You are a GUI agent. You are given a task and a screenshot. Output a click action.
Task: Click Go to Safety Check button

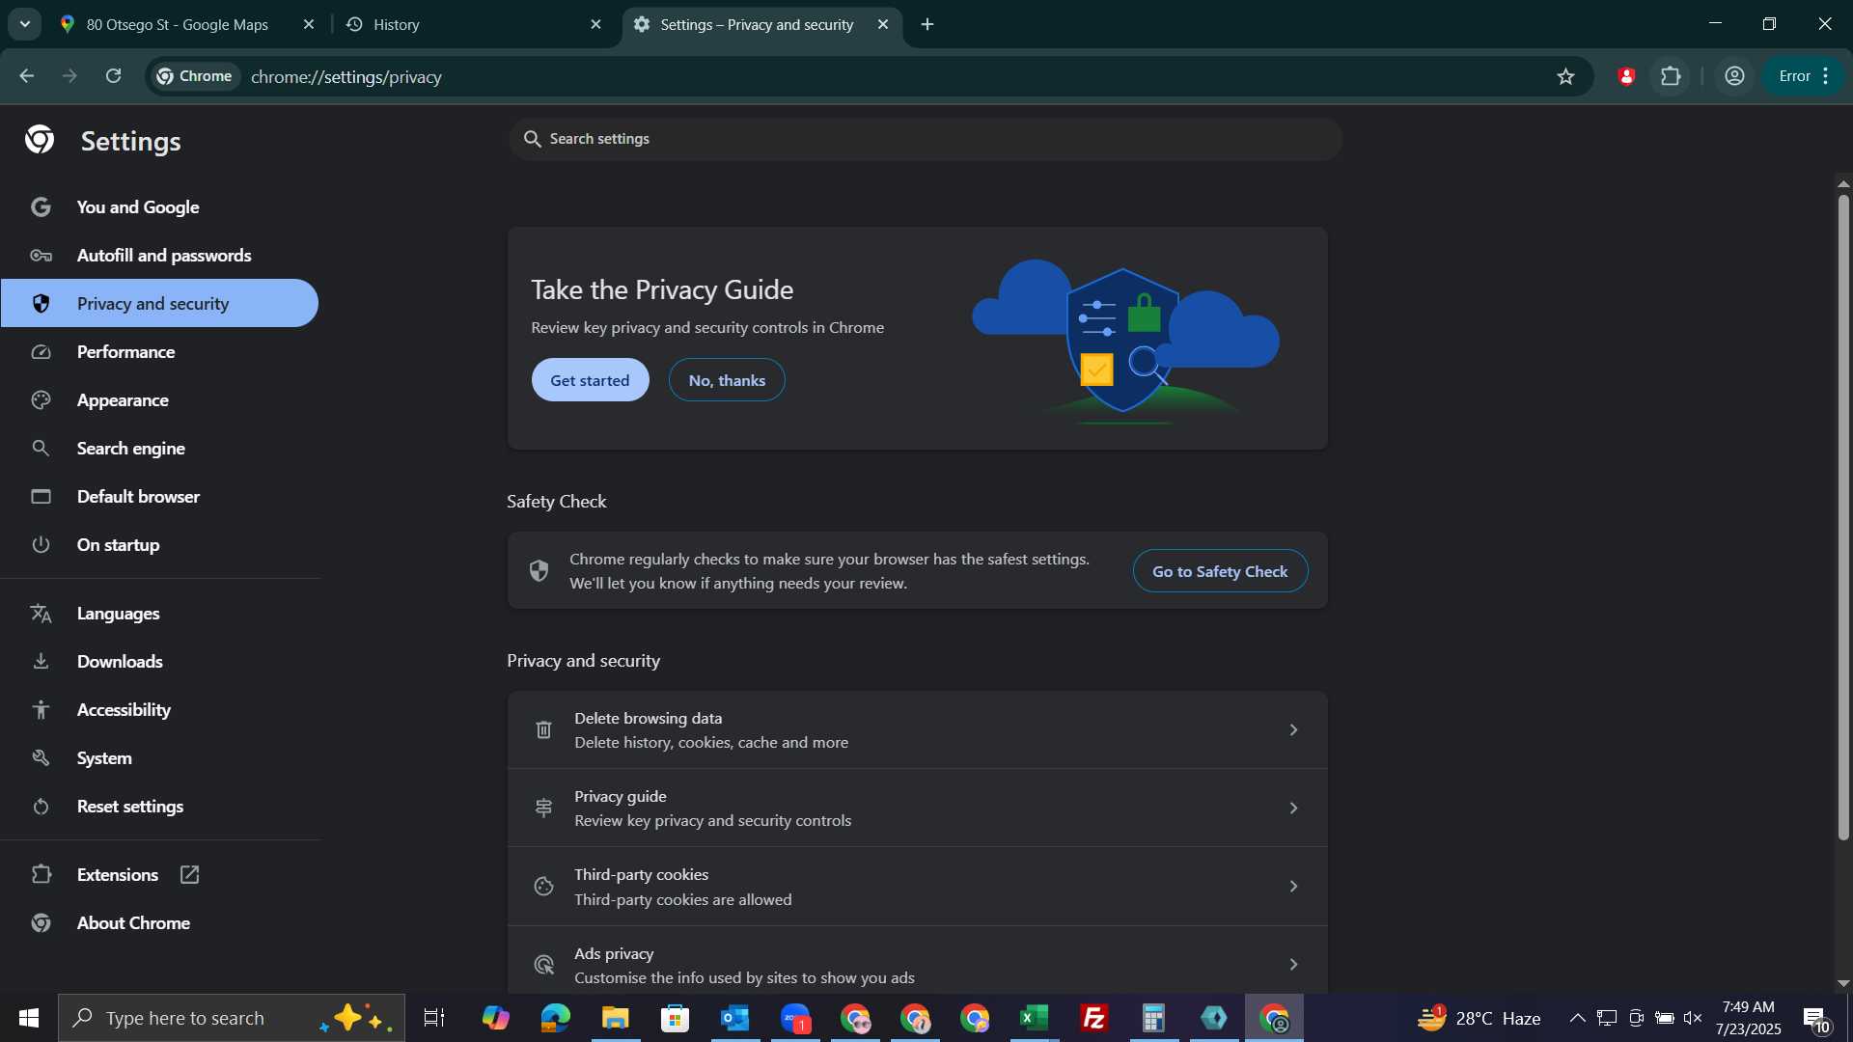(x=1220, y=571)
